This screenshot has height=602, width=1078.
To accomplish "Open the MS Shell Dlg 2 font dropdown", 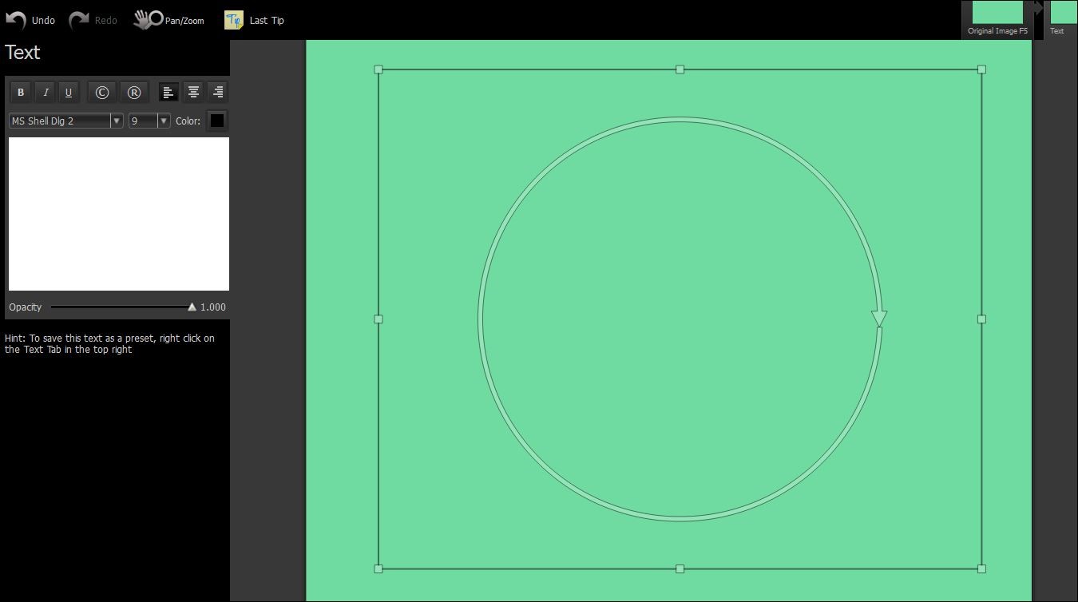I will click(117, 121).
